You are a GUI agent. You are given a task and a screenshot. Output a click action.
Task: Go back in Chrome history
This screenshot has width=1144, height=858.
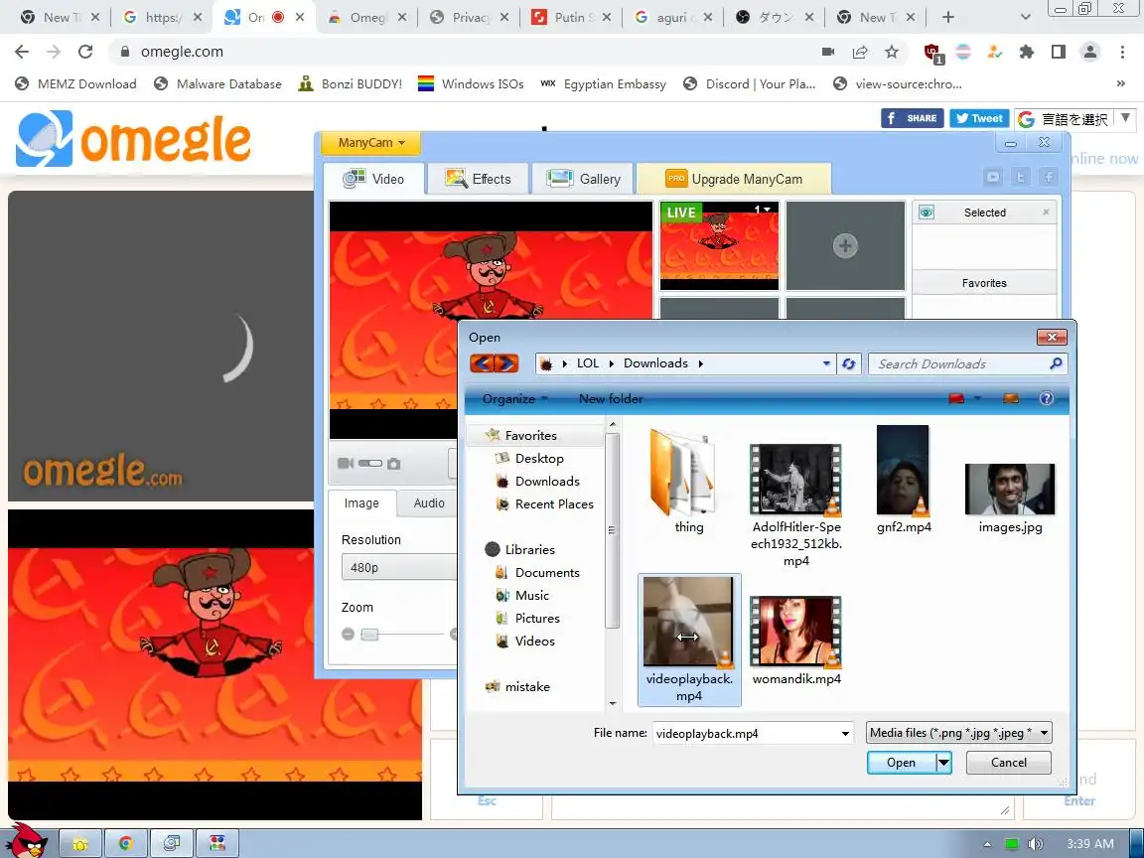22,51
